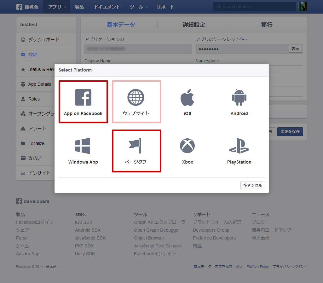Viewport: 323px width, 283px height.
Task: Click the Developers footer Facebook logo
Action: [19, 201]
